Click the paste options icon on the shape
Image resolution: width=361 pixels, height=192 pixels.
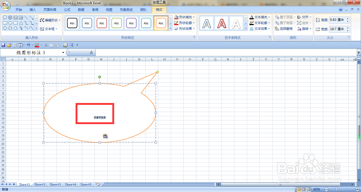105,136
